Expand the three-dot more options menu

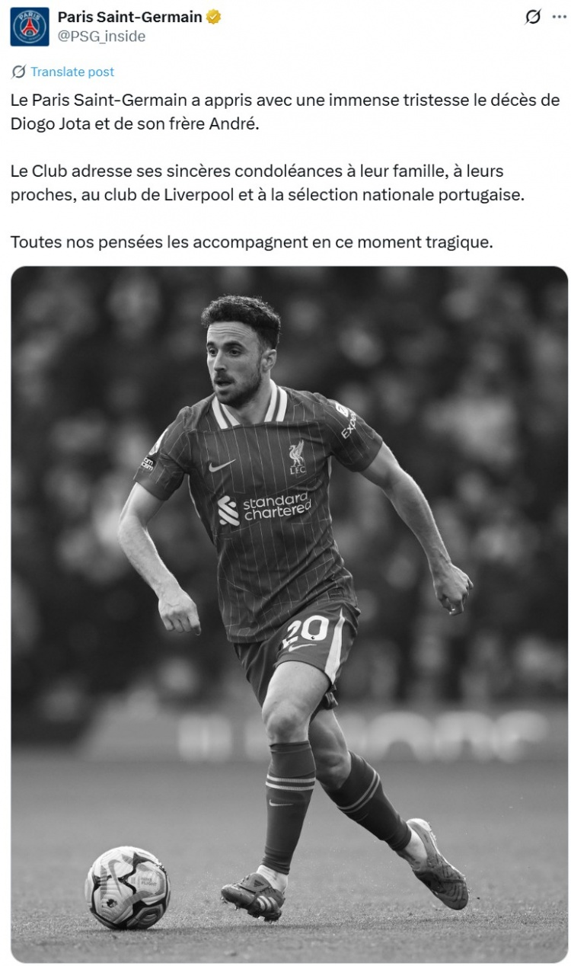click(x=559, y=17)
